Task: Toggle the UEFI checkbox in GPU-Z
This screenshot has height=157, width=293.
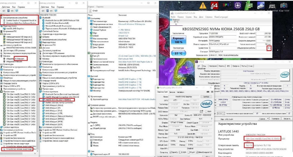Action: [206, 111]
